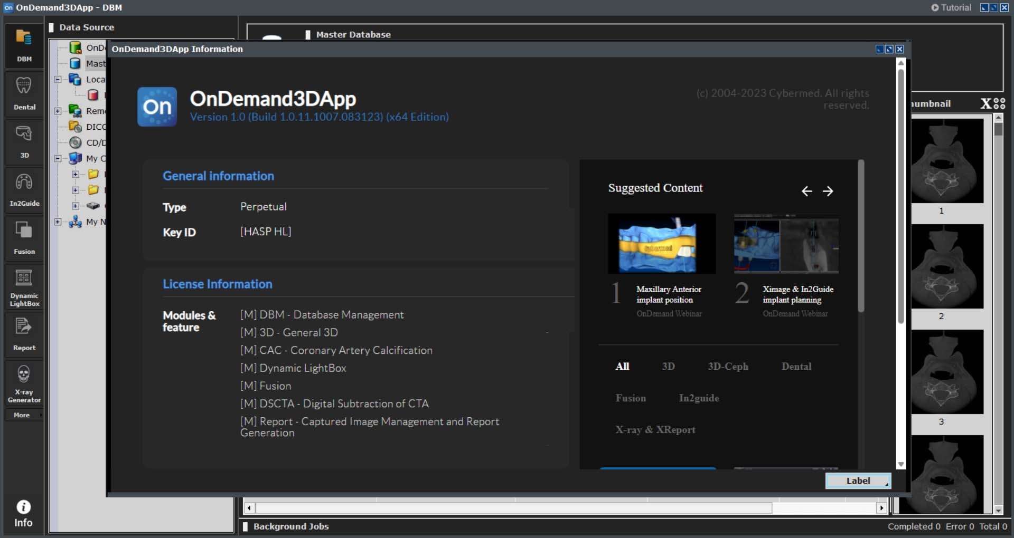Open the In2Guide module

coord(24,189)
